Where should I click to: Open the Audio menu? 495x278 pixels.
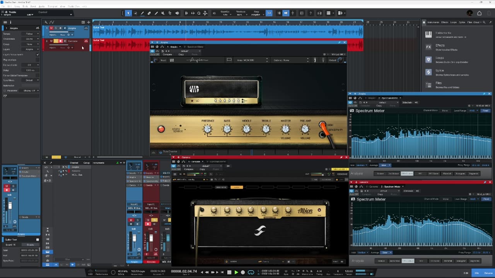(42, 7)
